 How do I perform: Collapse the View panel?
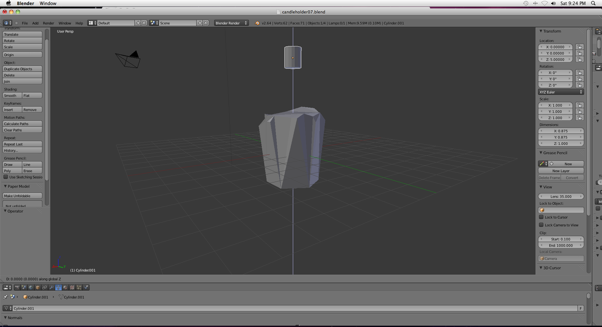pos(541,187)
